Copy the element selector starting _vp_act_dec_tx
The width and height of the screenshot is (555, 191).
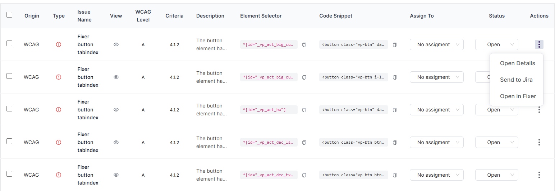304,175
